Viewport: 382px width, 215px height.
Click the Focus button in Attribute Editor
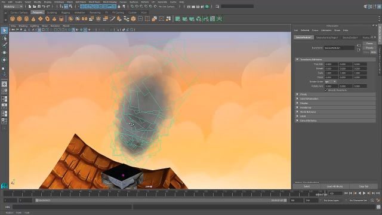(x=369, y=44)
